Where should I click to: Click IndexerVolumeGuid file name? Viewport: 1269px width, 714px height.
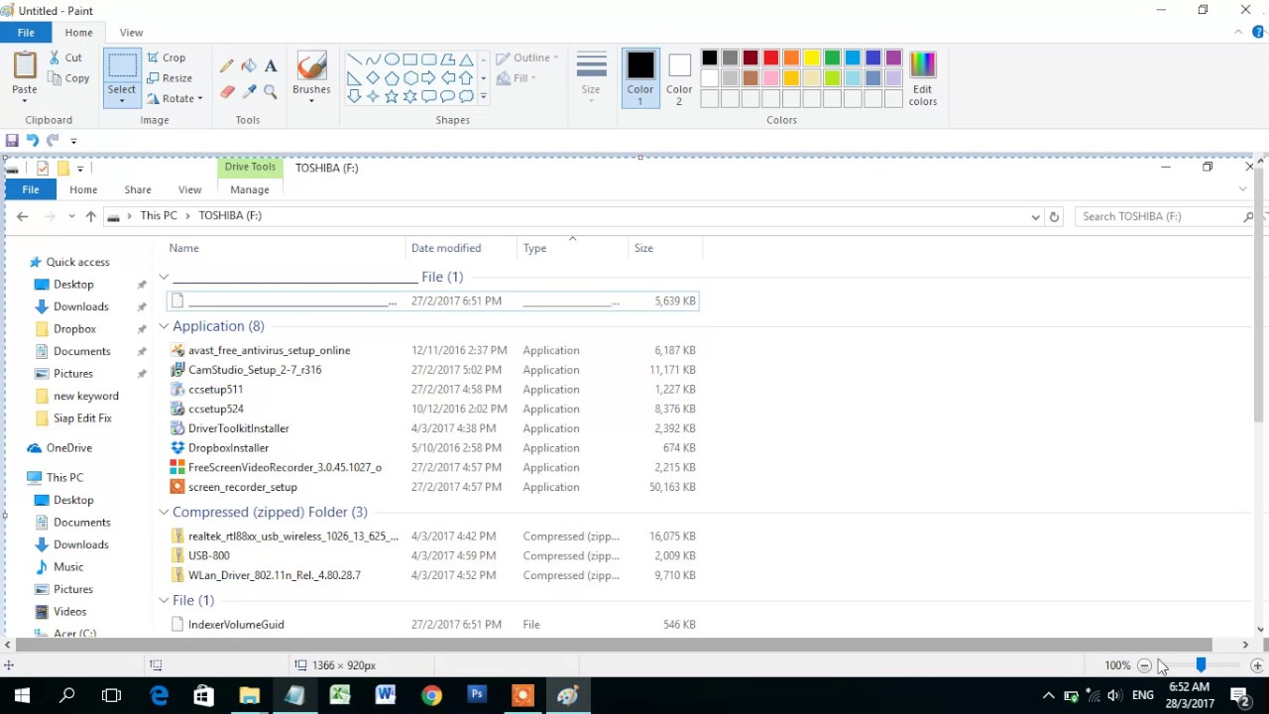(x=236, y=625)
